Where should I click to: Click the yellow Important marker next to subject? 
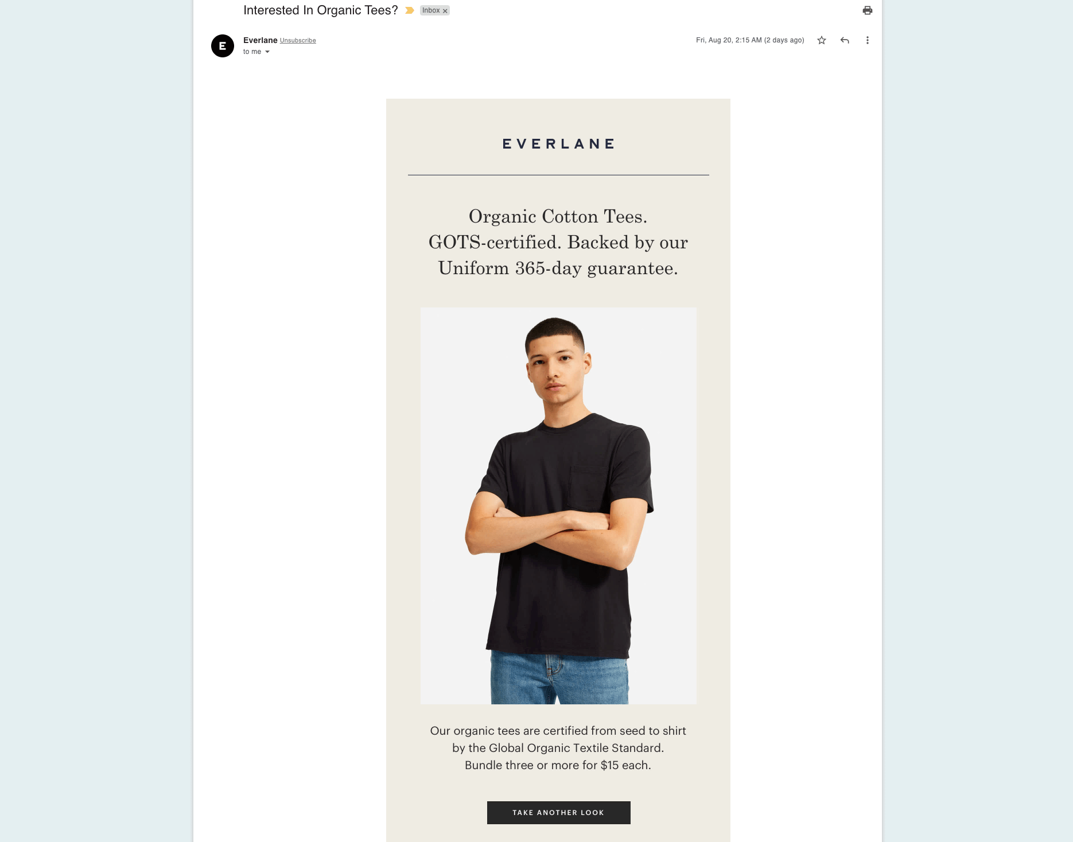(x=409, y=10)
